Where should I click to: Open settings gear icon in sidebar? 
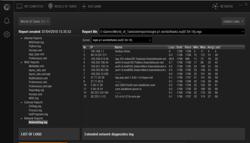[7, 34]
